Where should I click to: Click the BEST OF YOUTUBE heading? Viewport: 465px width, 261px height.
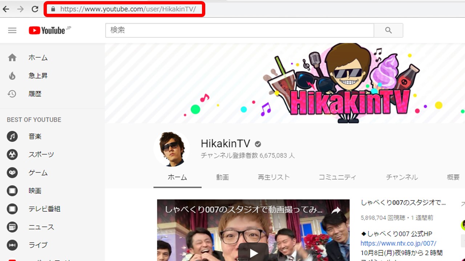tap(34, 120)
